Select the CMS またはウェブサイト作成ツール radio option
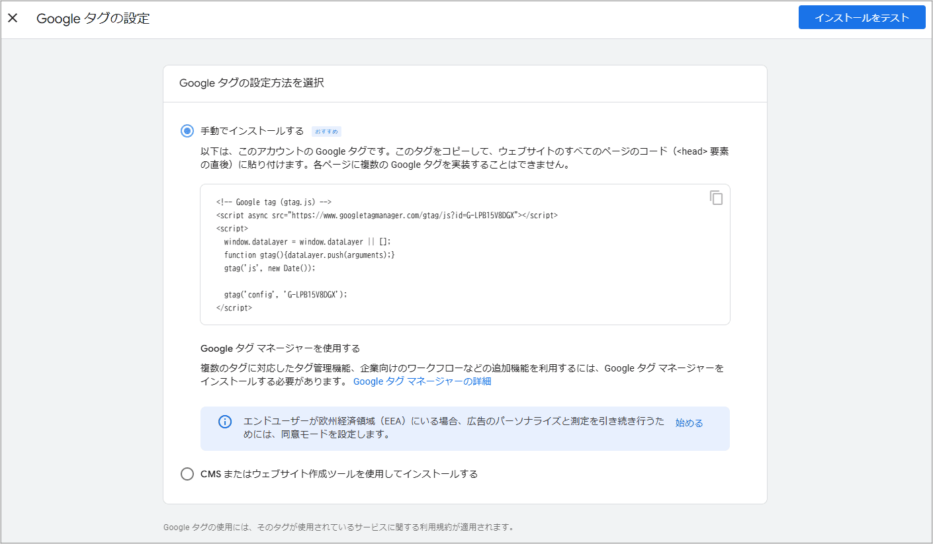Screen dimensions: 933x544 (x=187, y=474)
